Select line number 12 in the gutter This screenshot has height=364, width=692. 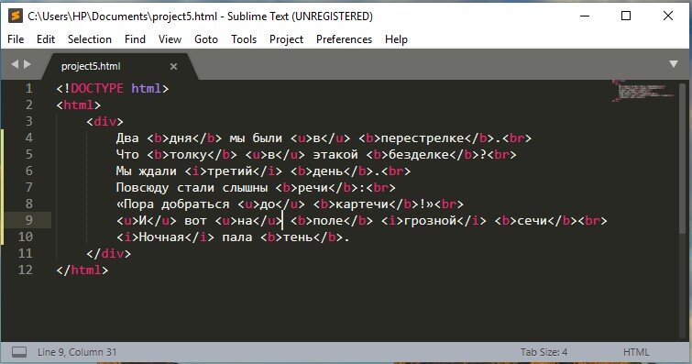pyautogui.click(x=25, y=270)
